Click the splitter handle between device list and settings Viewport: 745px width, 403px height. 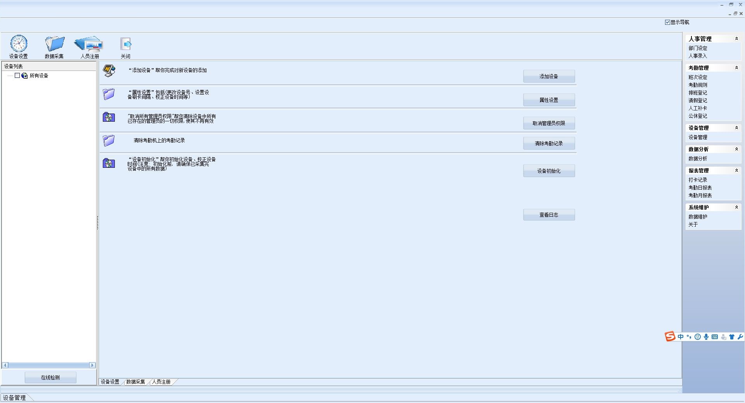click(x=98, y=223)
